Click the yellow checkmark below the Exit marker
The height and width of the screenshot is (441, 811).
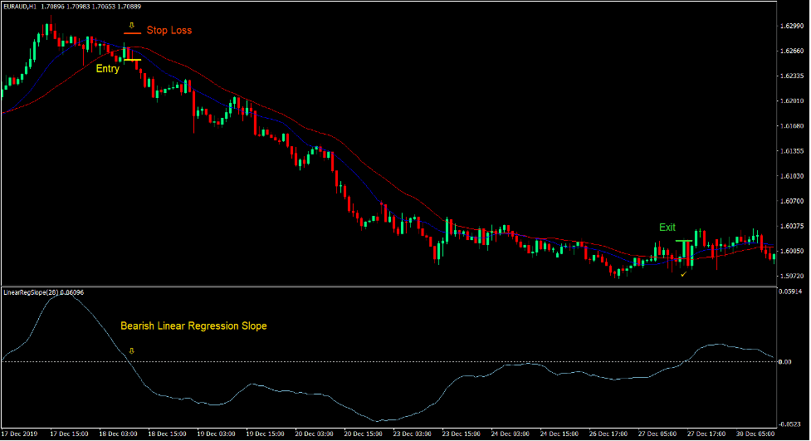pyautogui.click(x=683, y=273)
